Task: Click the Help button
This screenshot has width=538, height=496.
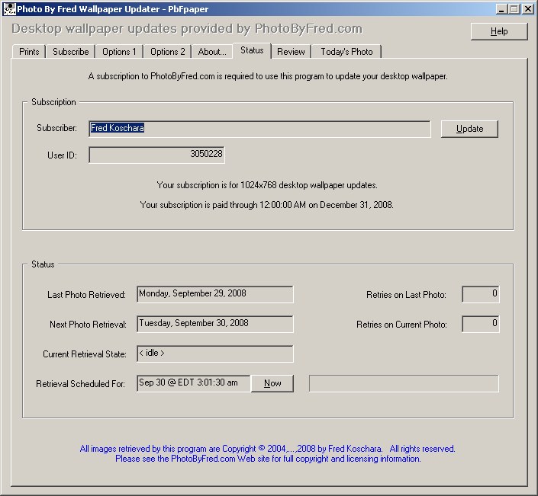Action: (x=499, y=31)
